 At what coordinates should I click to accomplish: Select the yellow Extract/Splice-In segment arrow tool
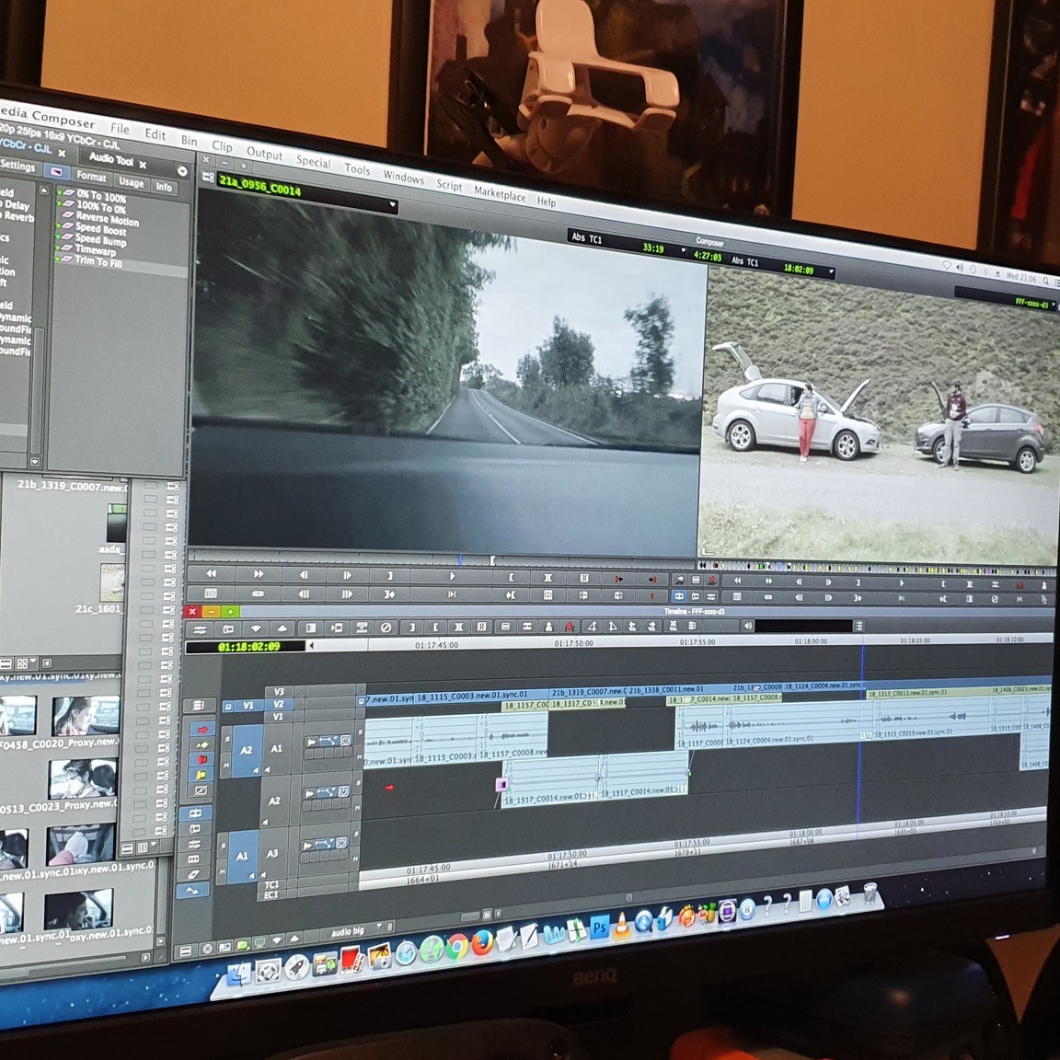200,744
